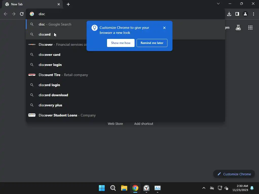The width and height of the screenshot is (259, 194).
Task: Choose 'discord login' suggestion
Action: click(125, 85)
